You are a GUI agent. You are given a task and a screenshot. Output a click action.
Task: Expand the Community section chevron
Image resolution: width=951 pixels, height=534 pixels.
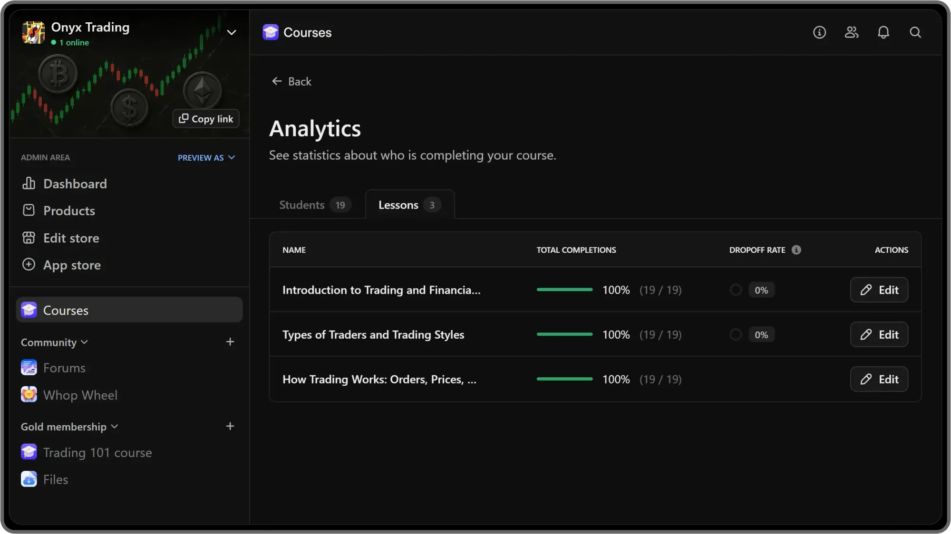(x=85, y=342)
